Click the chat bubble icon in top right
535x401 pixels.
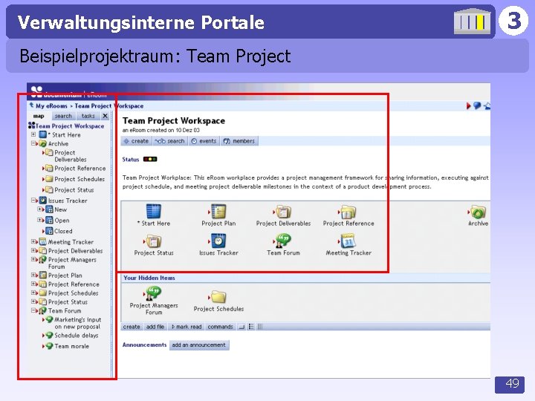click(477, 105)
